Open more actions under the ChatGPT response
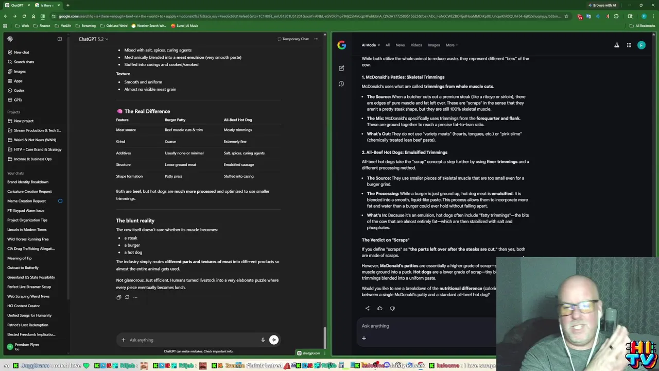This screenshot has width=659, height=371. (135, 297)
